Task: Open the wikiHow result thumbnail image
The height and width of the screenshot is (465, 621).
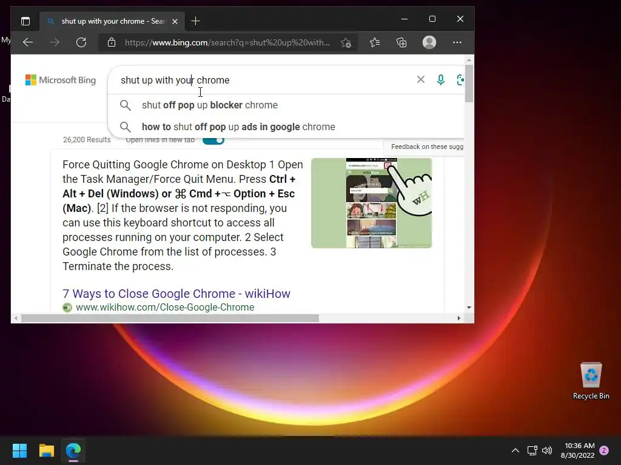Action: tap(371, 203)
